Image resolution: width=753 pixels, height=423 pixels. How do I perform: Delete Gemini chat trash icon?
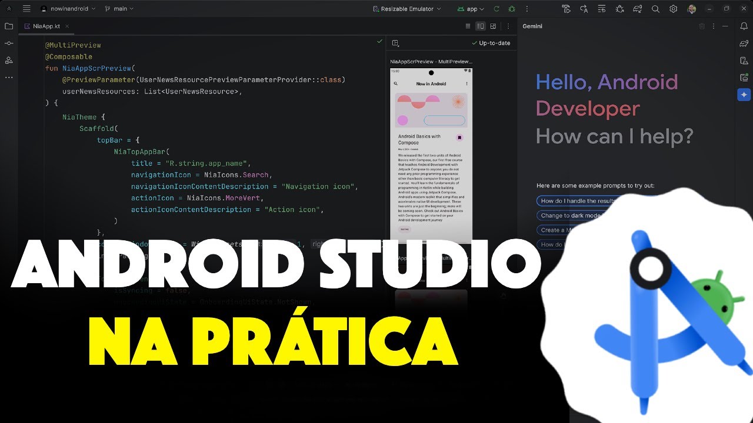(x=701, y=26)
